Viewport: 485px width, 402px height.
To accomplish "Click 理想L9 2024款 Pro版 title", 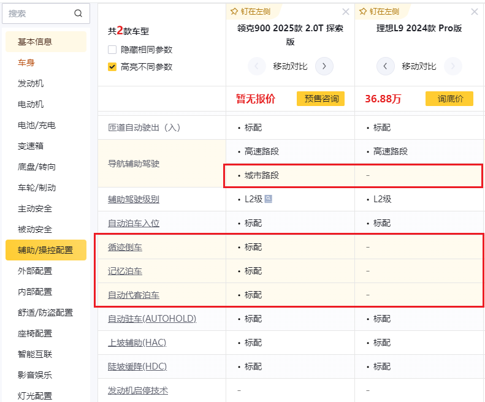I will pyautogui.click(x=419, y=28).
